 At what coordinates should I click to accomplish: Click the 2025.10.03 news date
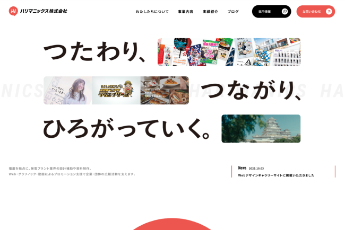256,168
